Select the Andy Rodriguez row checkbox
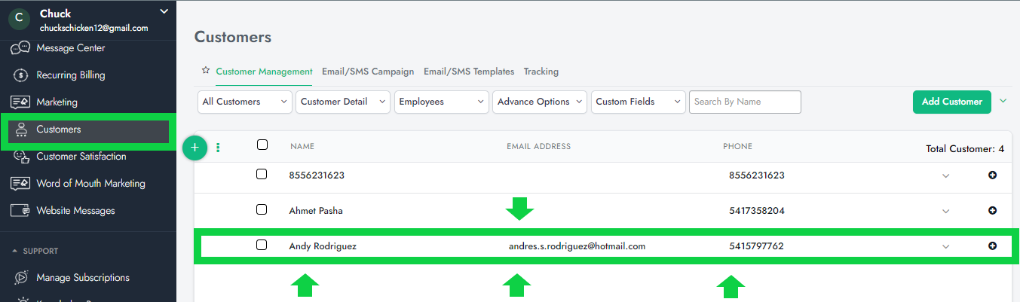The image size is (1020, 302). pyautogui.click(x=262, y=245)
